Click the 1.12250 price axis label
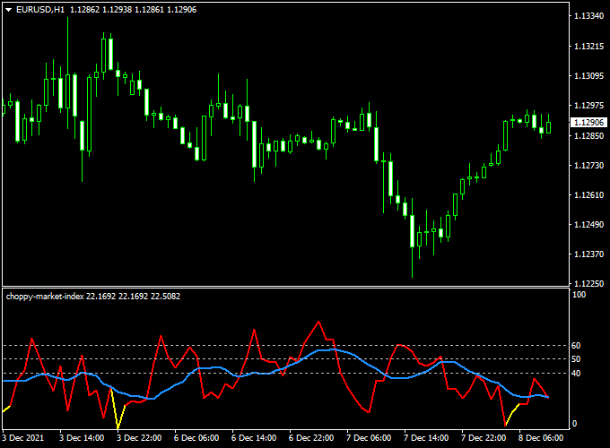The height and width of the screenshot is (448, 610). 589,284
